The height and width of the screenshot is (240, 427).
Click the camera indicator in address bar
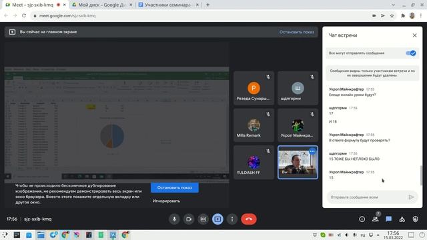click(x=374, y=15)
